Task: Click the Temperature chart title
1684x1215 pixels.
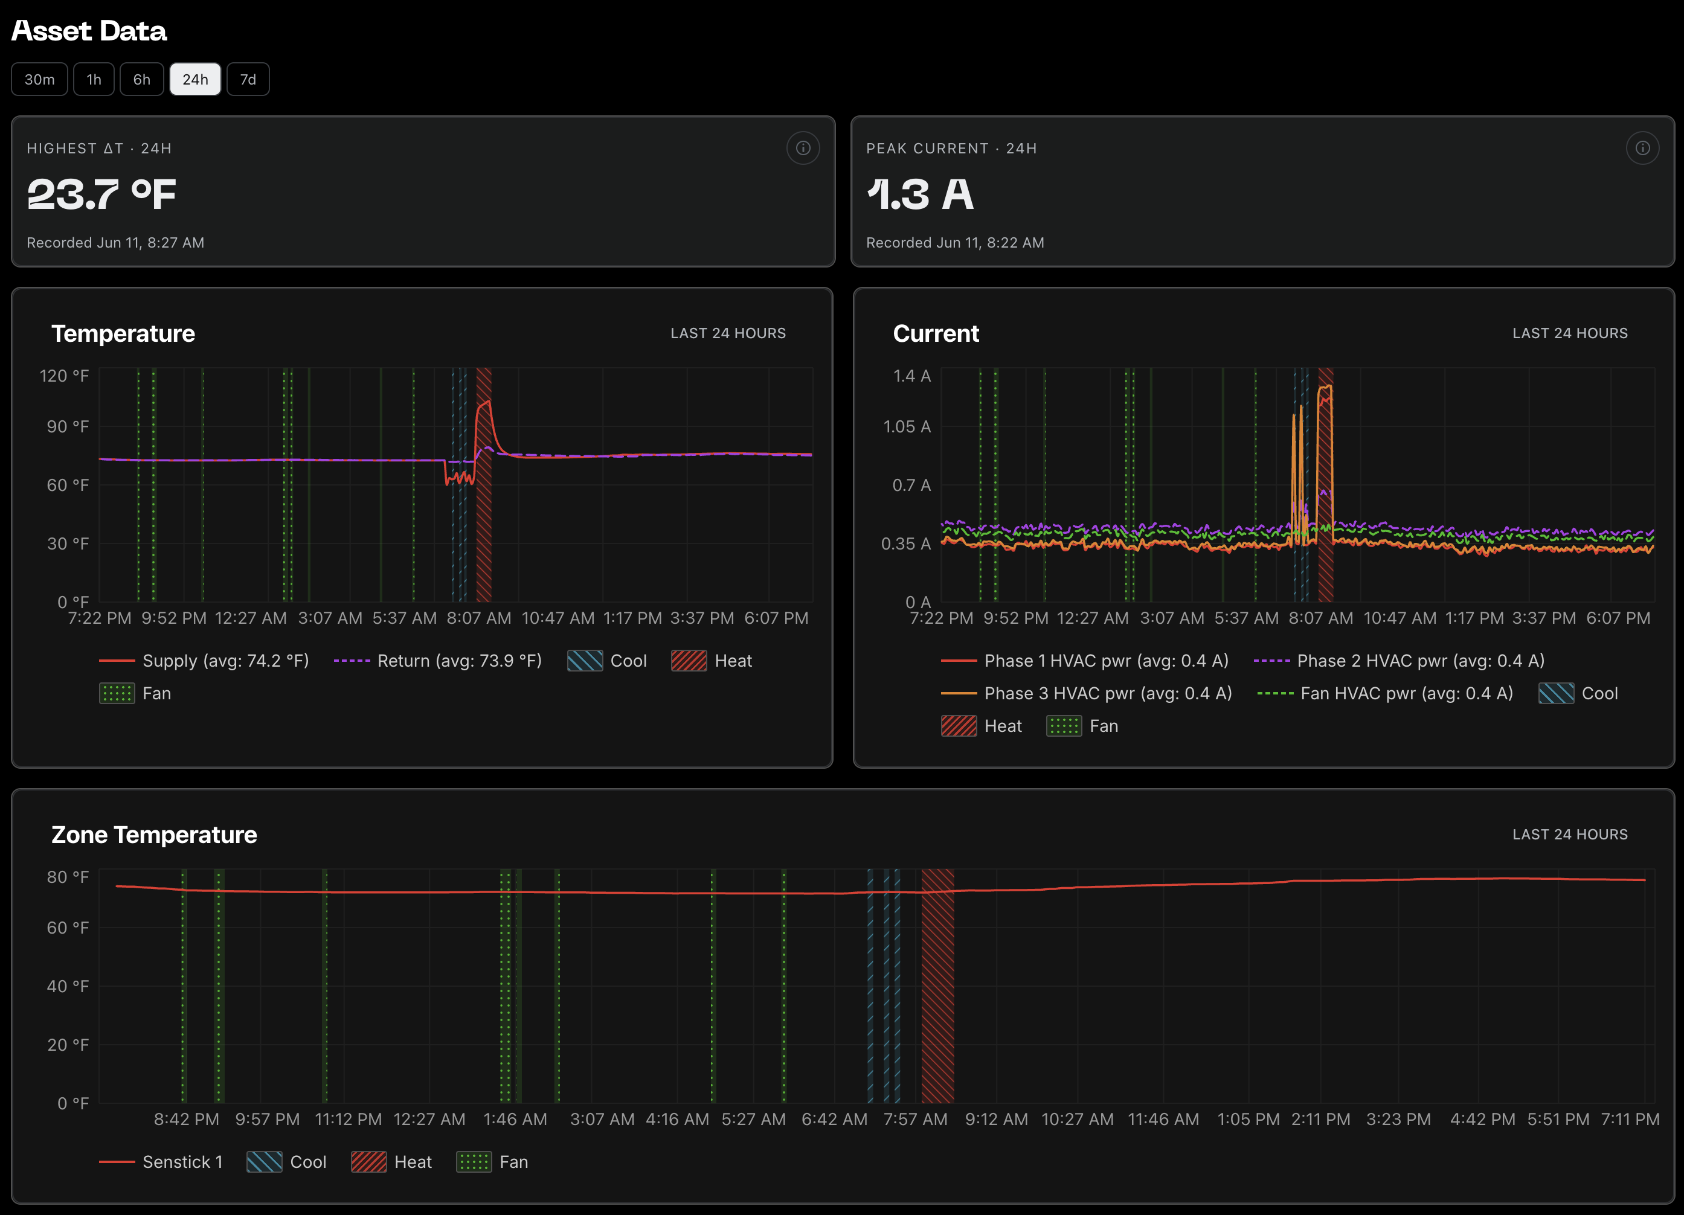Action: tap(123, 333)
